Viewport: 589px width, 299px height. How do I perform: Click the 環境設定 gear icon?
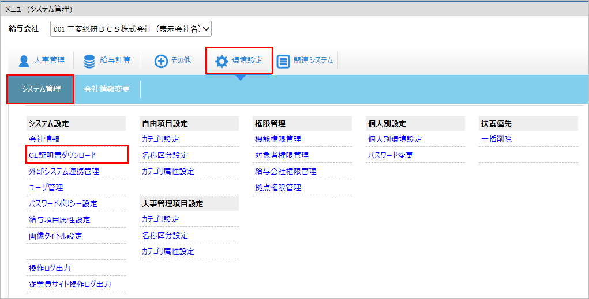[x=222, y=61]
